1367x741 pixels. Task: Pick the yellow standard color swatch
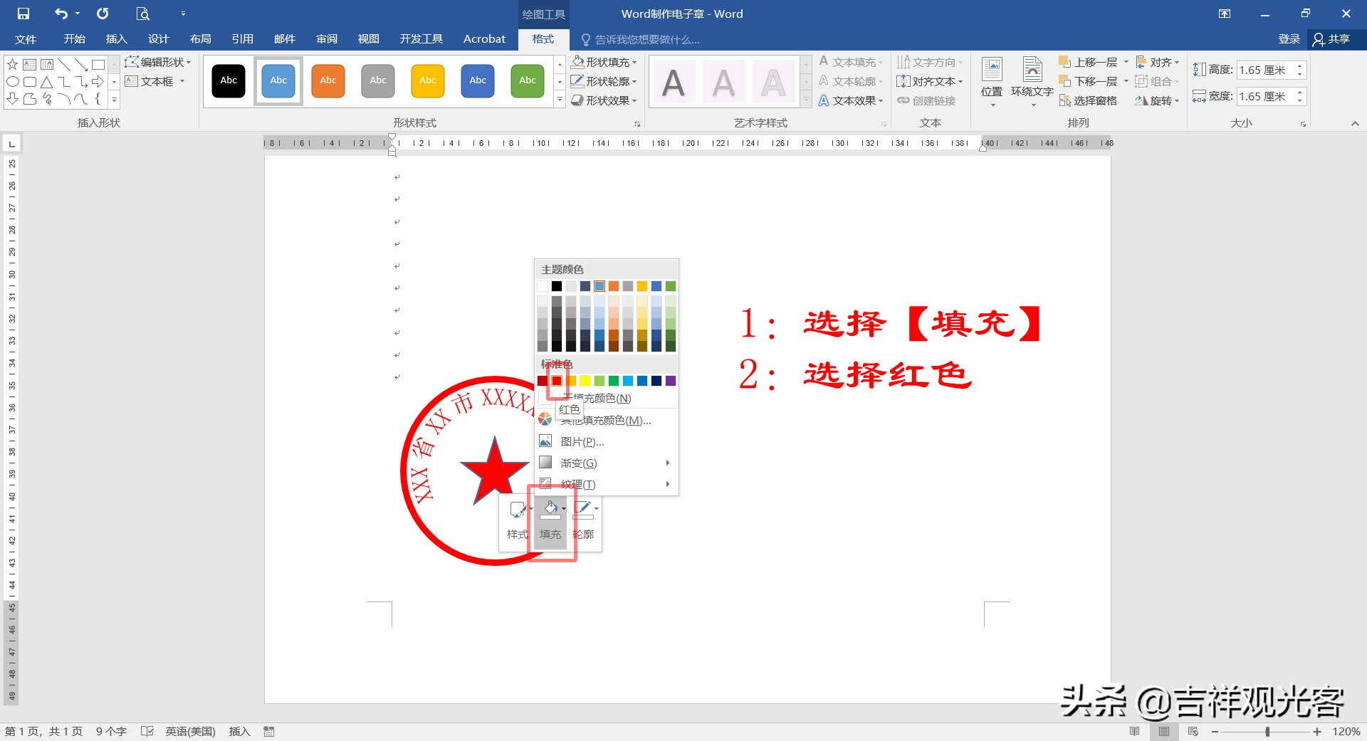coord(585,381)
